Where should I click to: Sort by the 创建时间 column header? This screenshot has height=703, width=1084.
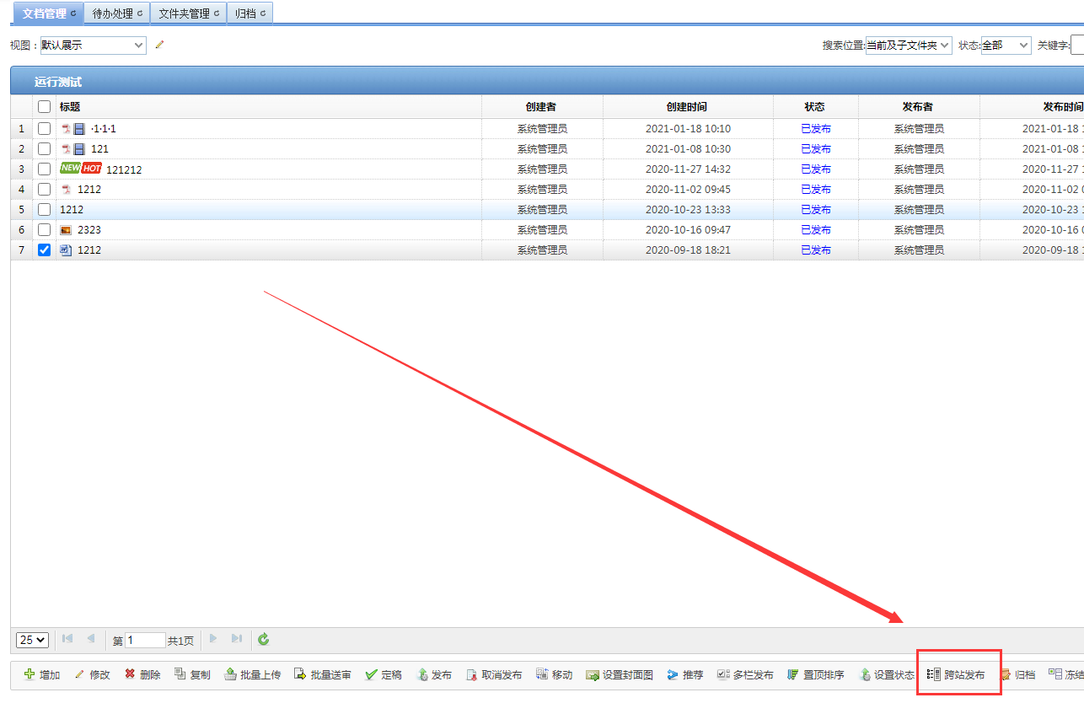click(x=687, y=107)
